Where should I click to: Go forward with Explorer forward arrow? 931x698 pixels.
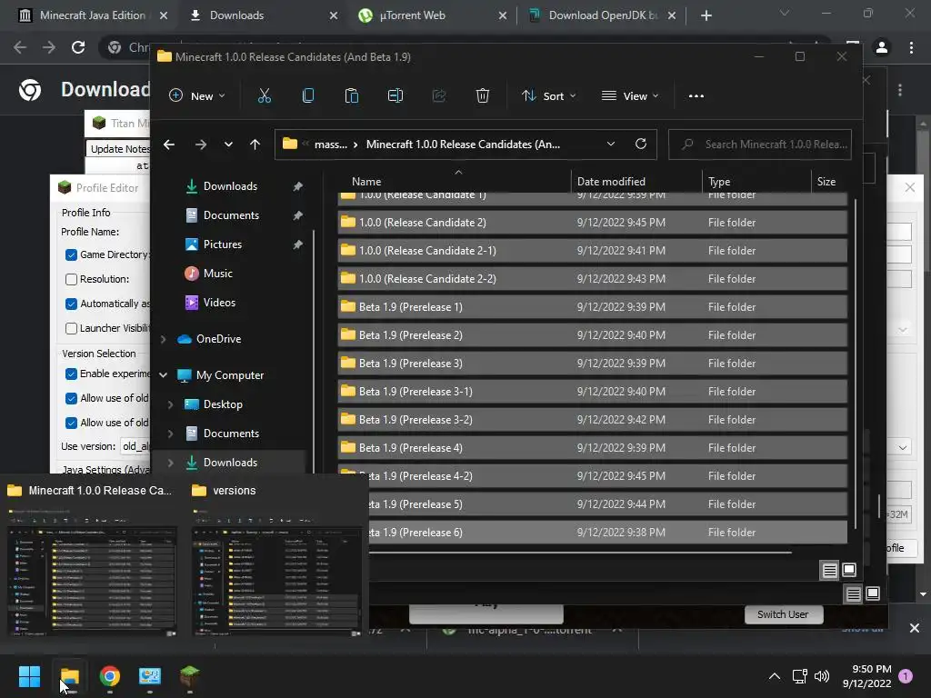(x=201, y=145)
